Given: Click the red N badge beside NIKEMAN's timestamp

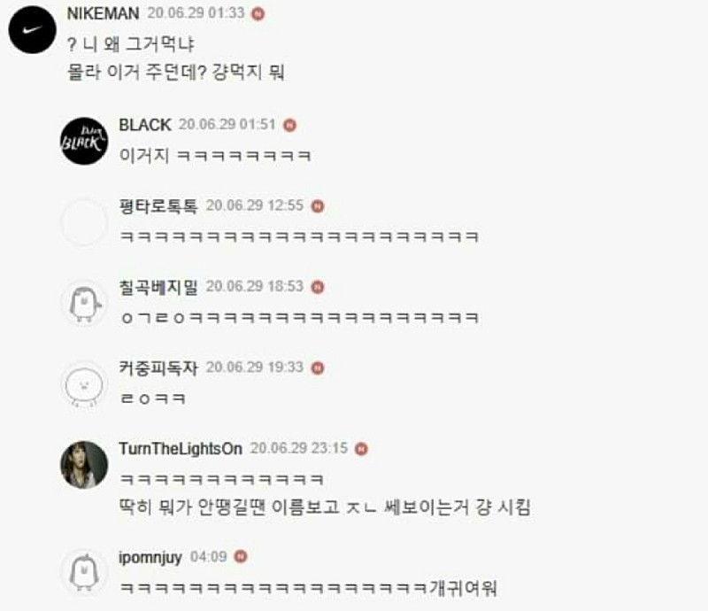Looking at the screenshot, I should click(258, 14).
